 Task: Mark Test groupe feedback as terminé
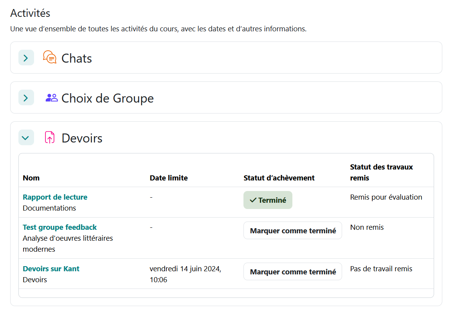click(x=292, y=231)
